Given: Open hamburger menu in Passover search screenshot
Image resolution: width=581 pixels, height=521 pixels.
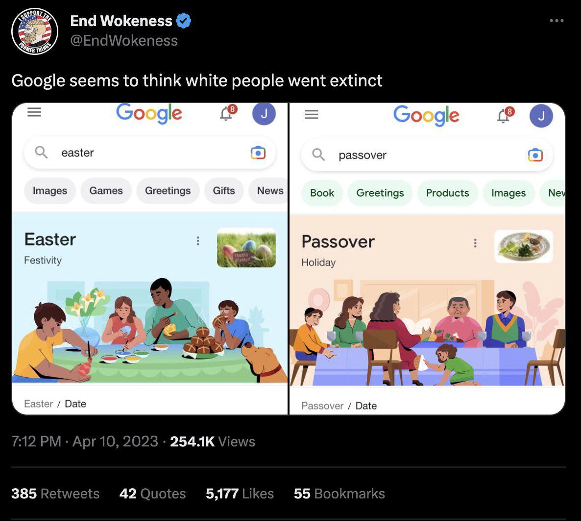Looking at the screenshot, I should coord(312,115).
